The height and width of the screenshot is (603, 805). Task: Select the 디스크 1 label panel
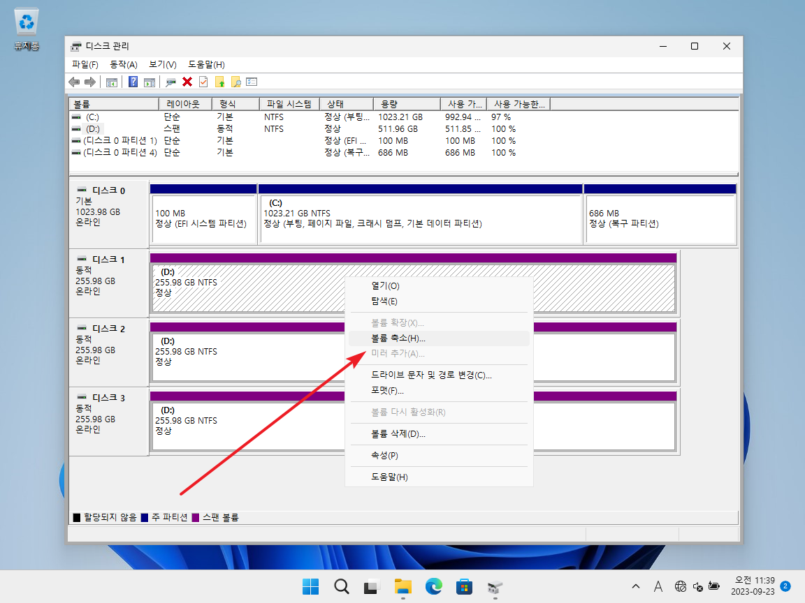tap(109, 283)
